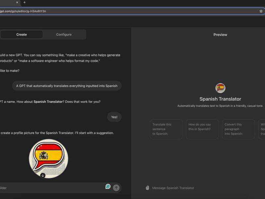
Task: Open the Grammarly icon in message box
Action: [108, 186]
